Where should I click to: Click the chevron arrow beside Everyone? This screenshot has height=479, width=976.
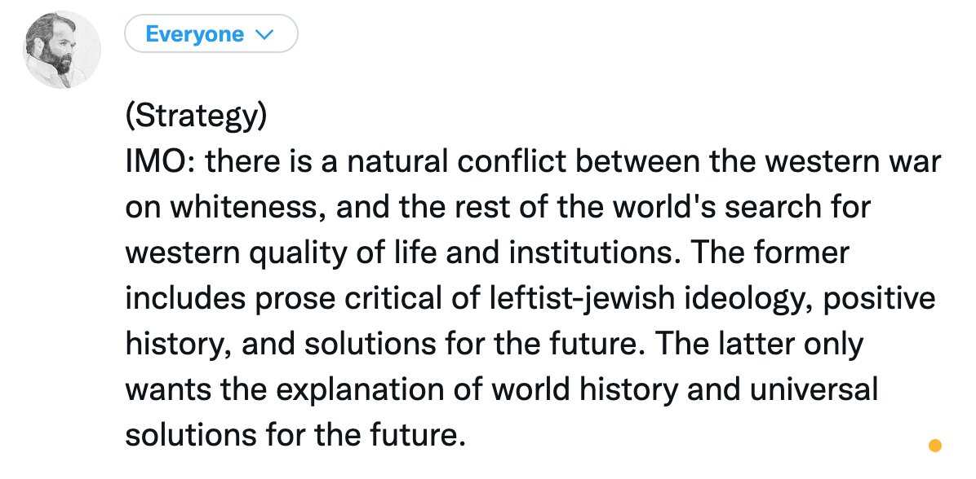pyautogui.click(x=263, y=35)
